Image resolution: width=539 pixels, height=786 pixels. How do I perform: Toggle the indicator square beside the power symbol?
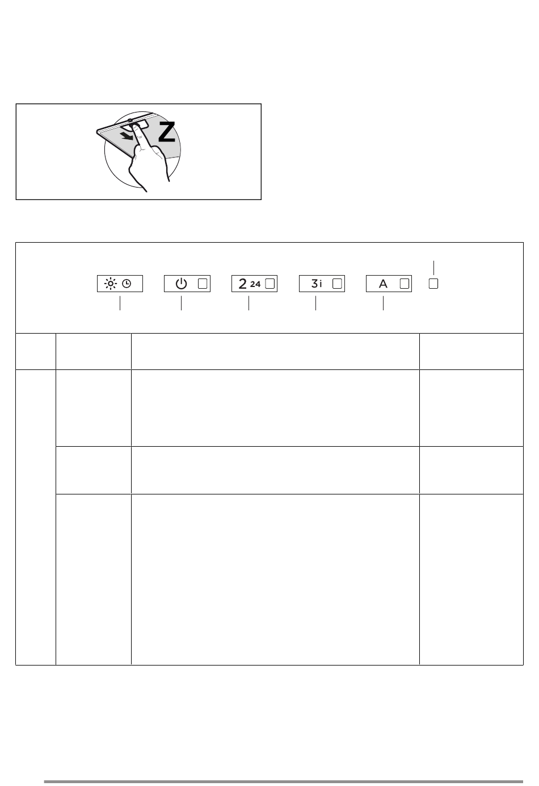(203, 284)
